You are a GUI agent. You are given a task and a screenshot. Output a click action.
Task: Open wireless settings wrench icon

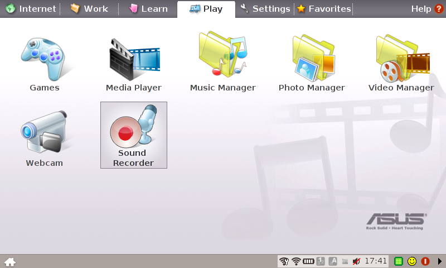pyautogui.click(x=284, y=261)
